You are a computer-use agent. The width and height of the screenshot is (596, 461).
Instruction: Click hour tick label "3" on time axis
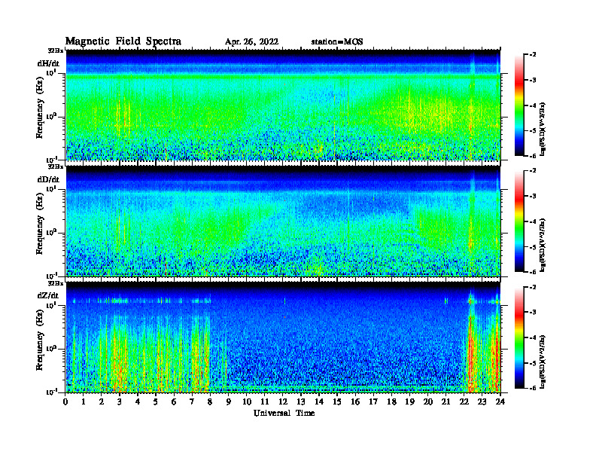pos(120,402)
